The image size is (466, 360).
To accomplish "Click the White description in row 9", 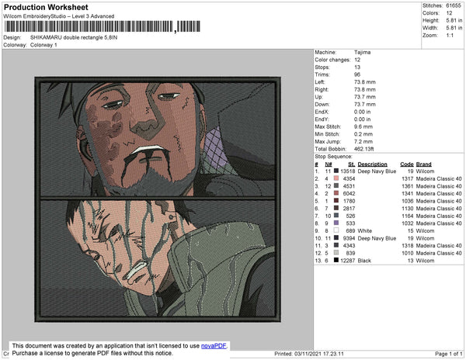I will pyautogui.click(x=365, y=230).
